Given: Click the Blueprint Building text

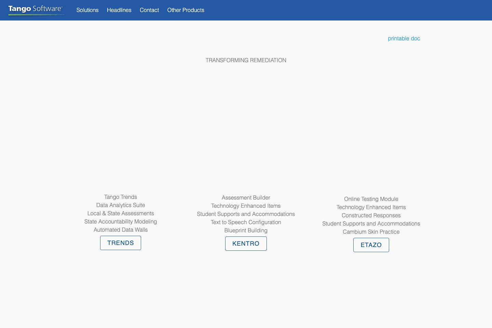Looking at the screenshot, I should tap(246, 231).
